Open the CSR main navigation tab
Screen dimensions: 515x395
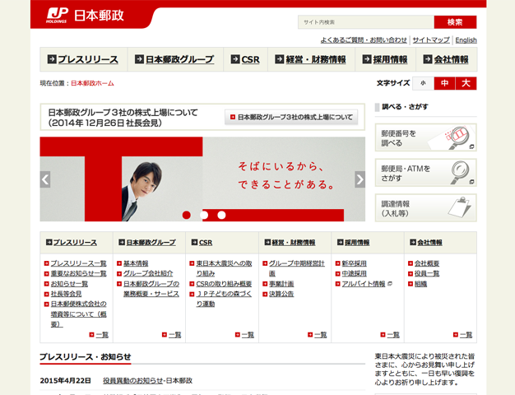pyautogui.click(x=245, y=59)
